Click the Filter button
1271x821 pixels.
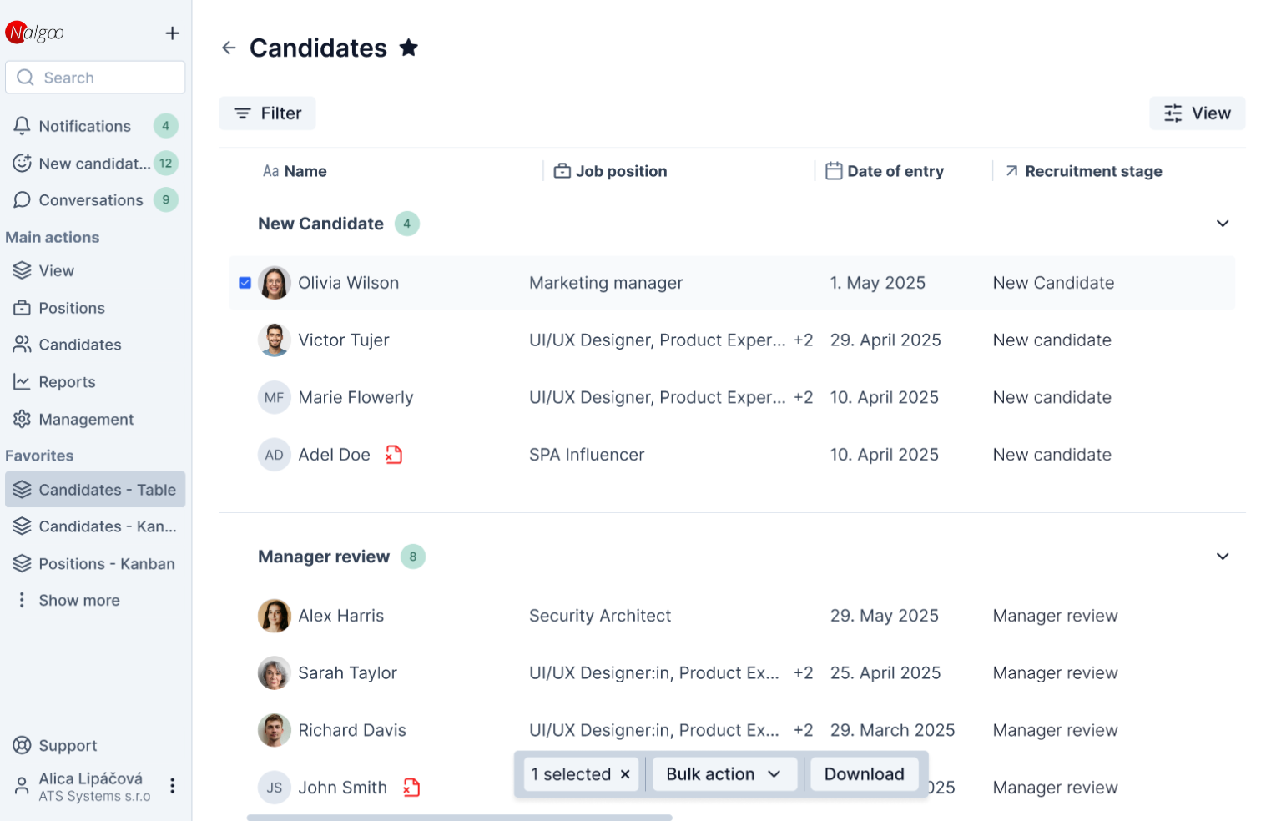[x=267, y=113]
